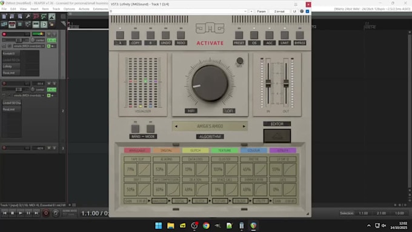The width and height of the screenshot is (412, 232).
Task: Toggle the LIMIT button in Lofinity
Action: [x=285, y=35]
